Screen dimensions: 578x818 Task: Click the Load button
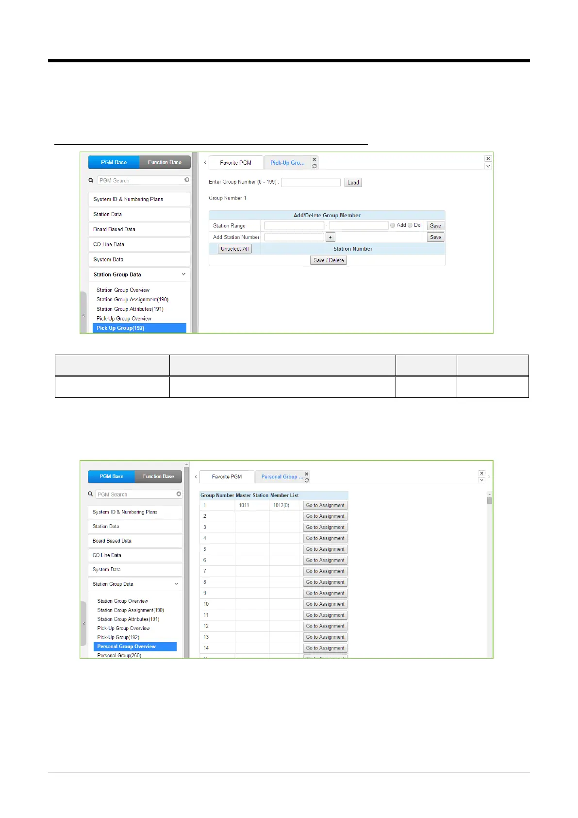point(353,183)
